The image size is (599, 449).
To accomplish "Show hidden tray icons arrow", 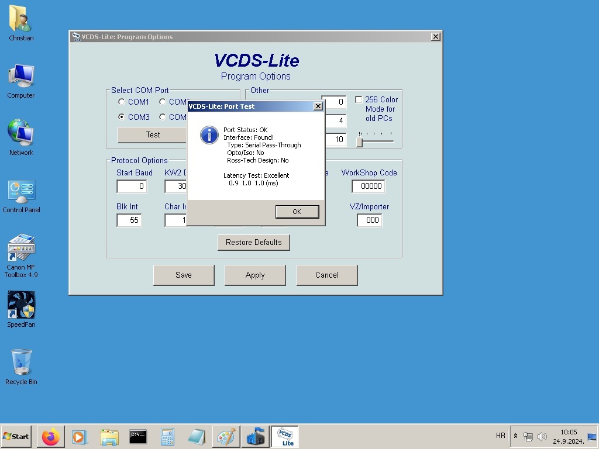I will 515,436.
